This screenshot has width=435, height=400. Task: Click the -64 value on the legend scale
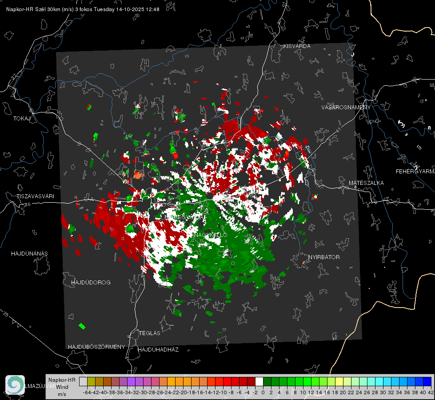(87, 392)
